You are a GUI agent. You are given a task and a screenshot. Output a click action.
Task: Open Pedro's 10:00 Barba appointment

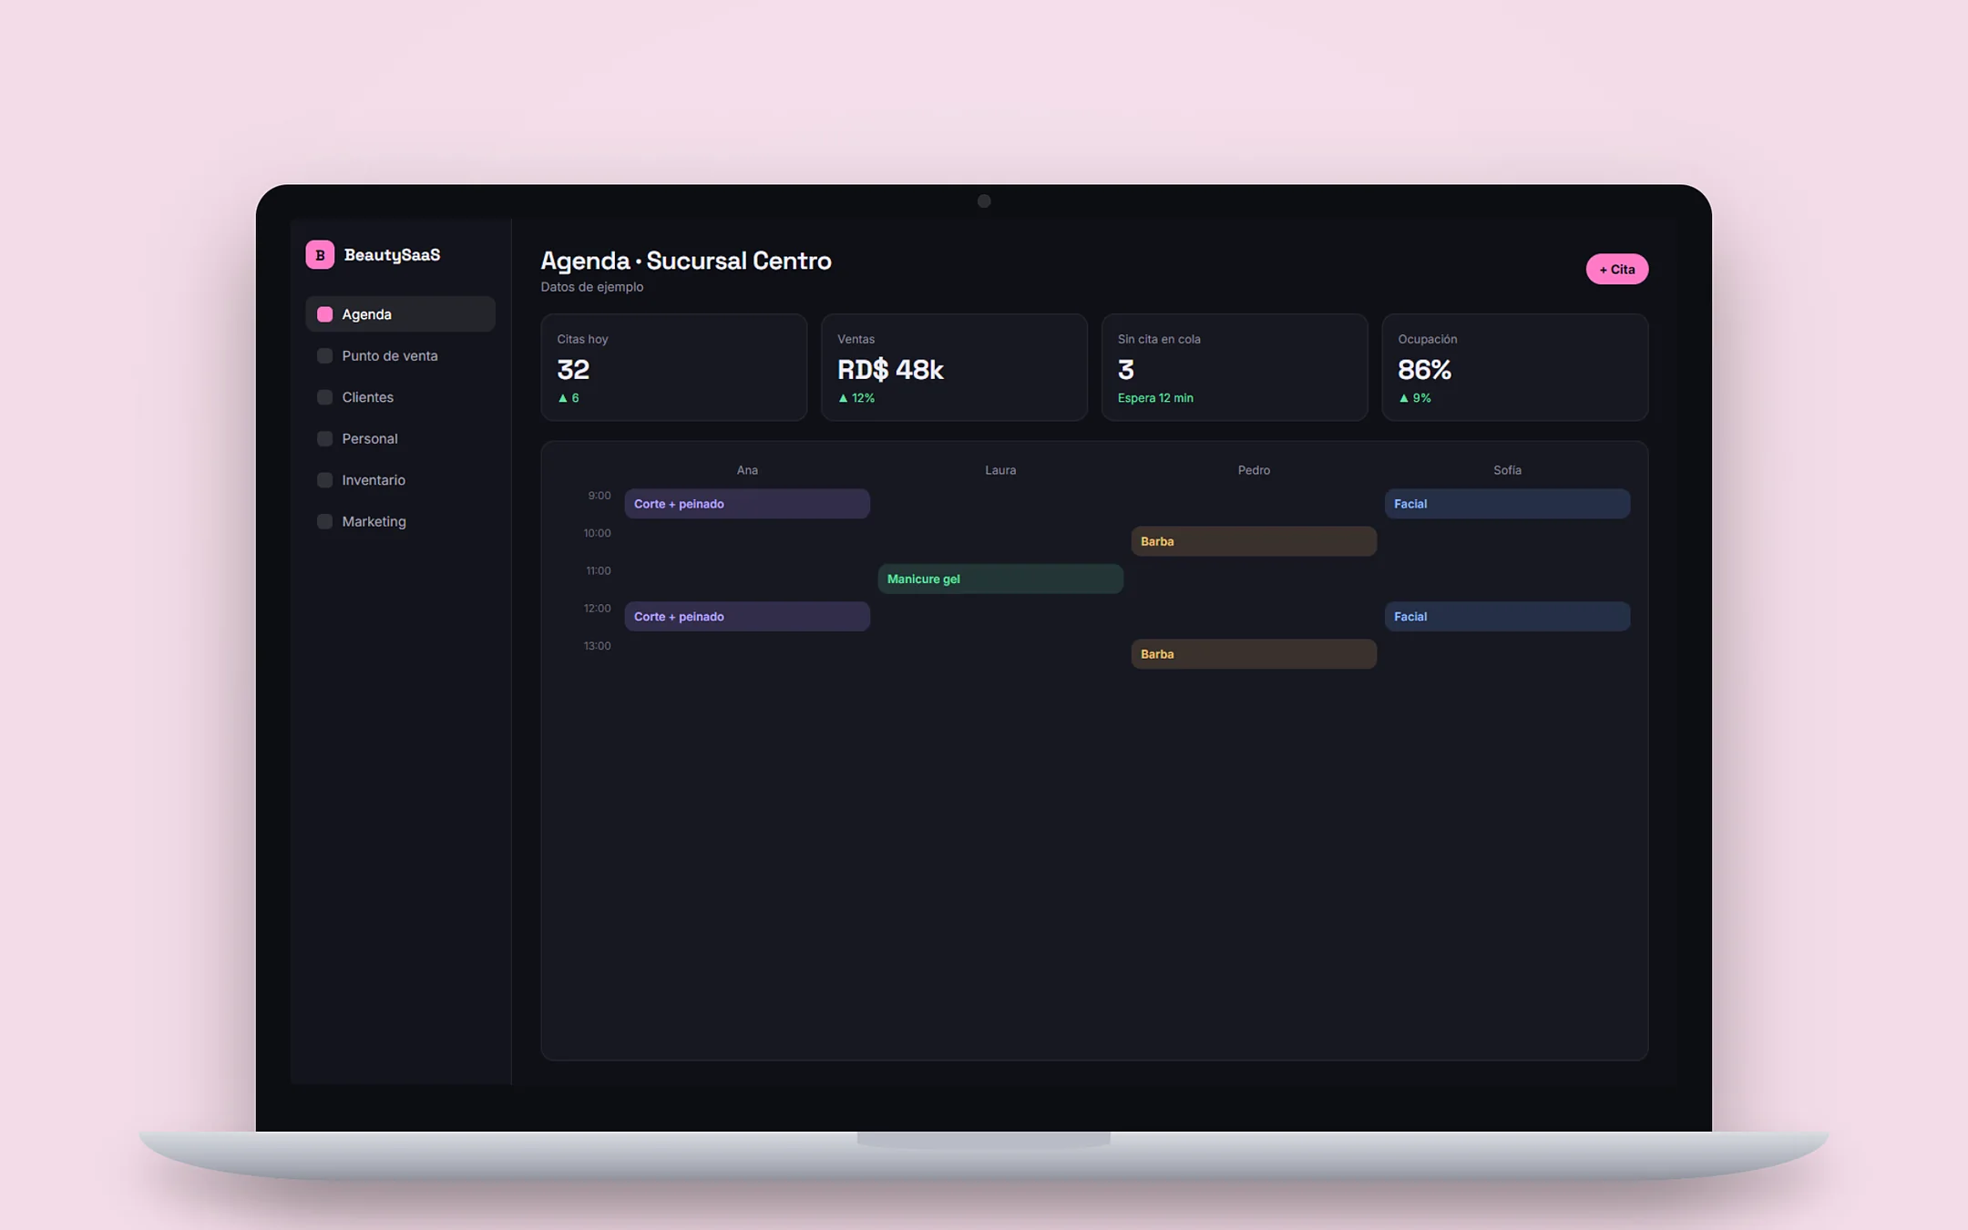point(1254,541)
